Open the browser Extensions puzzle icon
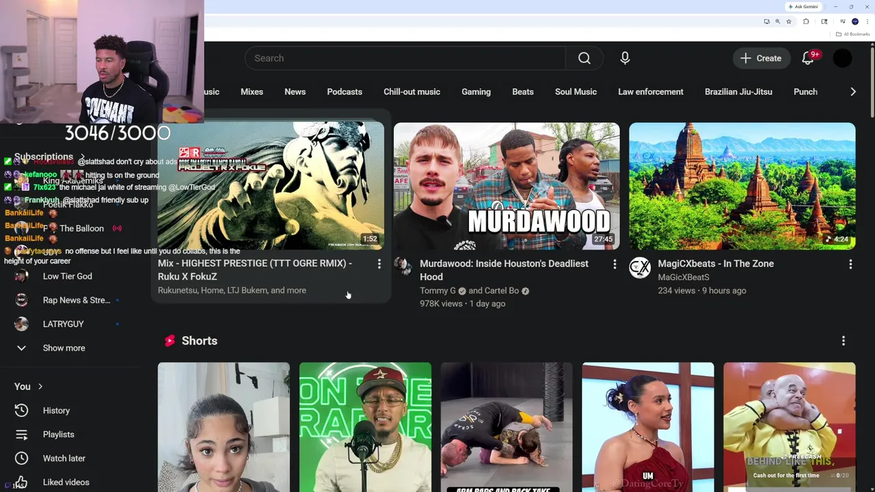The height and width of the screenshot is (492, 875). (x=806, y=21)
